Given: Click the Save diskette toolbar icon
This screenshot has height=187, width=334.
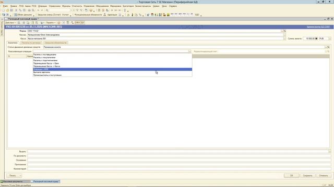Looking at the screenshot, I should click(11, 10).
